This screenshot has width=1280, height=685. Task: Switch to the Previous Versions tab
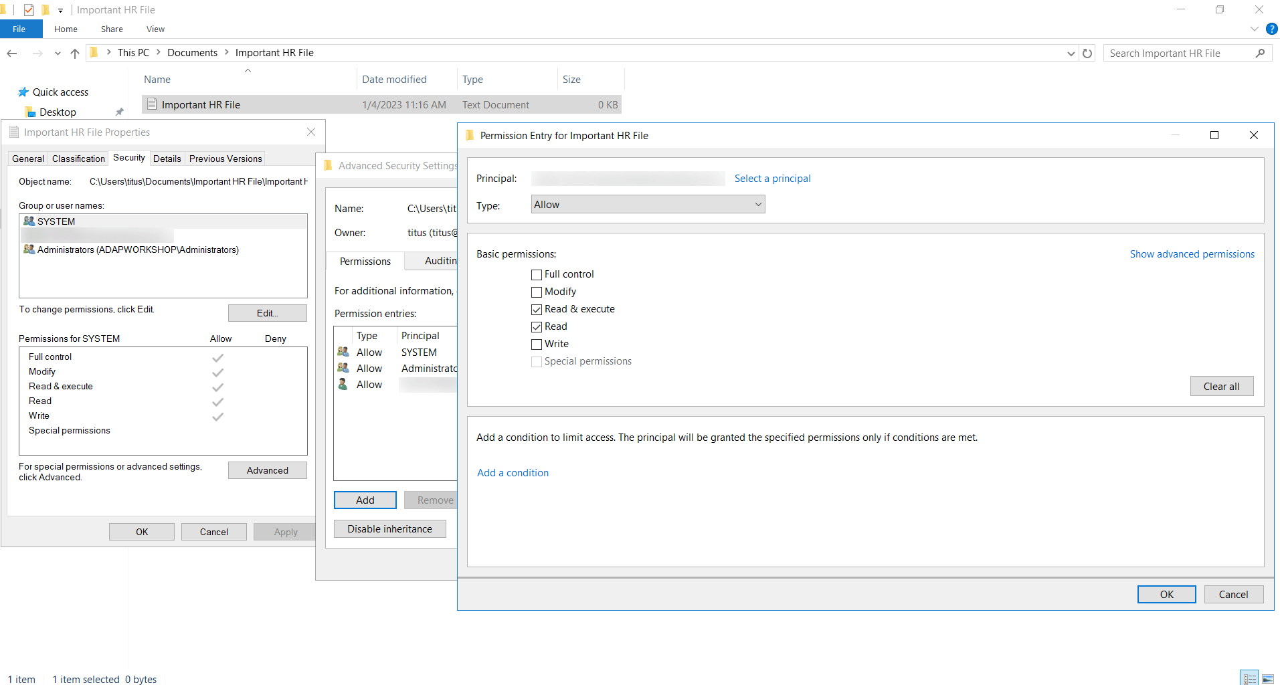(x=225, y=159)
